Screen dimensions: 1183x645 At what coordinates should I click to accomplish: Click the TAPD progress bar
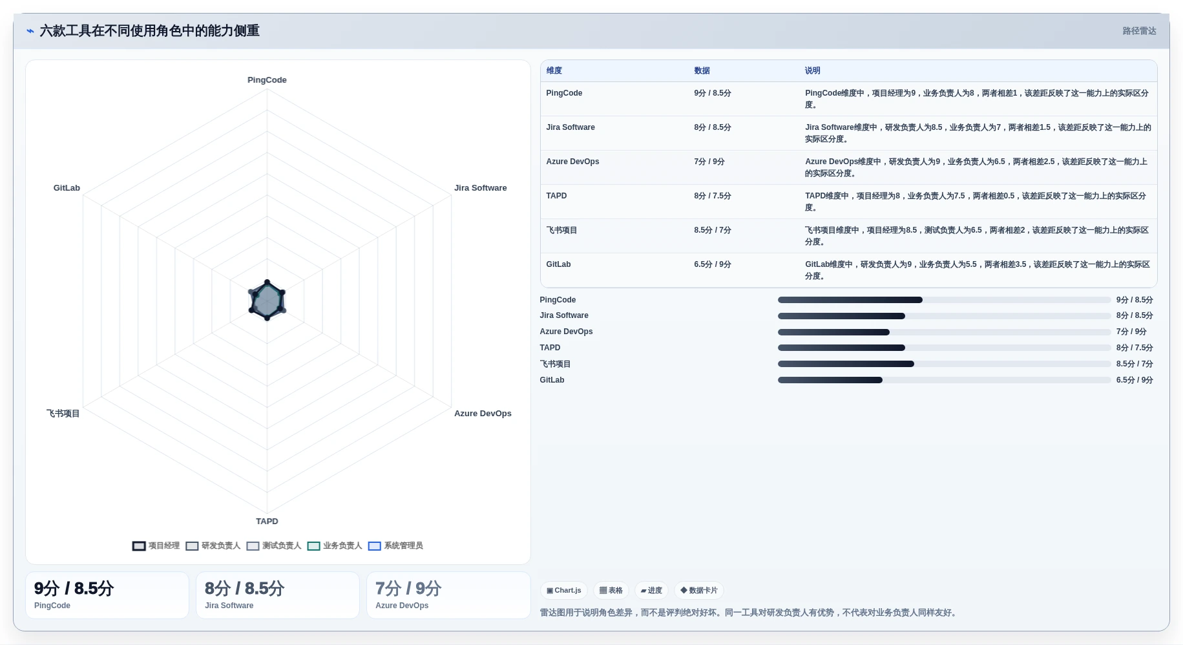pyautogui.click(x=944, y=348)
